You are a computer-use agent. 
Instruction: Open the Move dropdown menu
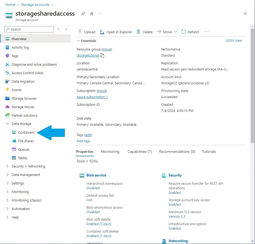tap(167, 32)
